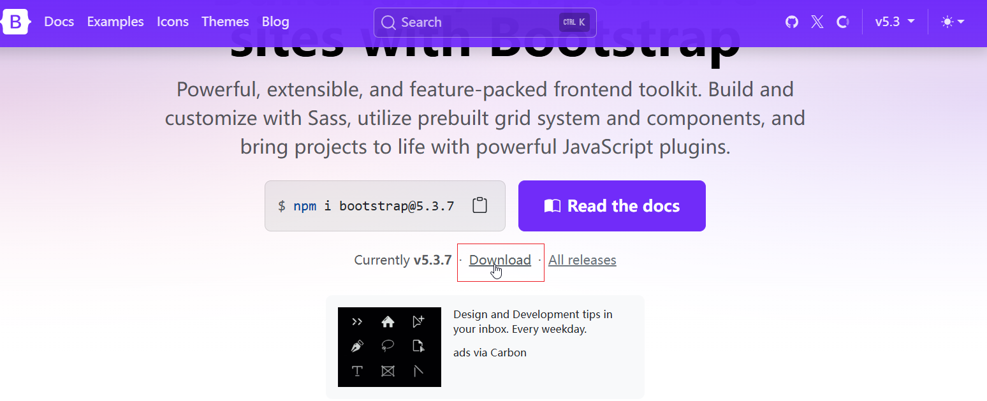
Task: Open the Design and Development tips ad text
Action: 533,322
